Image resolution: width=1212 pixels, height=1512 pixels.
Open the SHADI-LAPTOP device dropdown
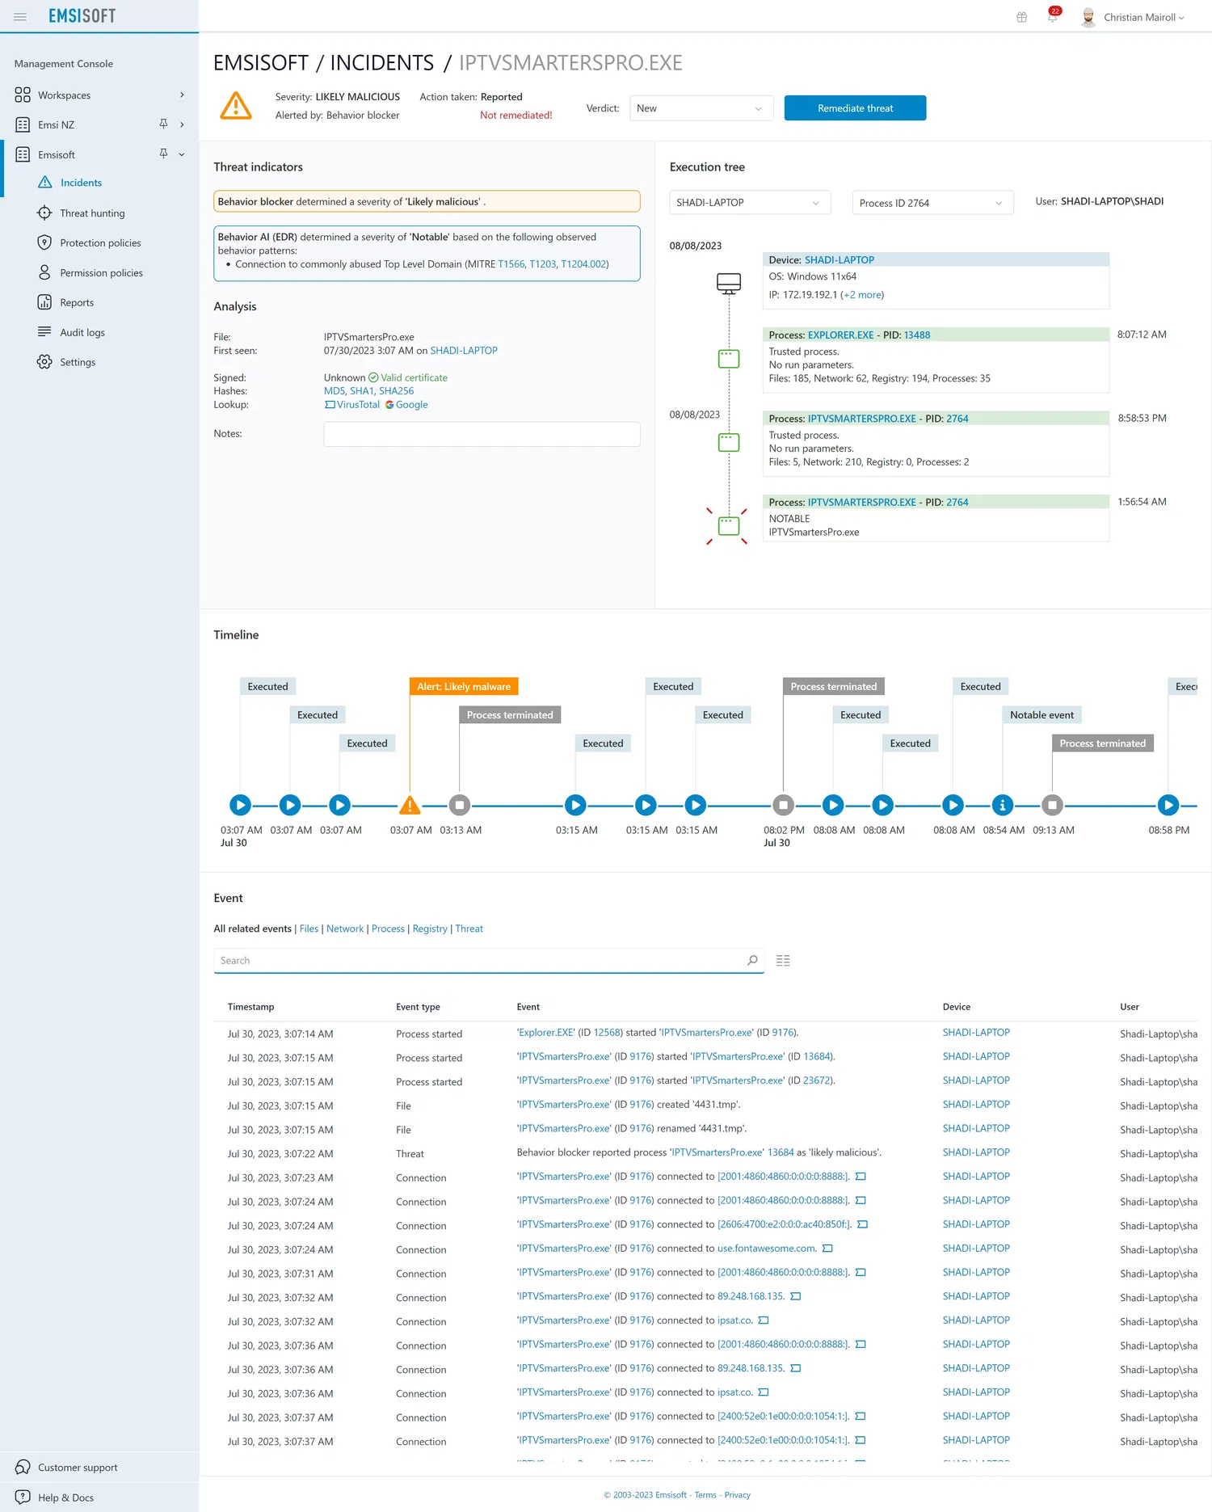pyautogui.click(x=750, y=203)
